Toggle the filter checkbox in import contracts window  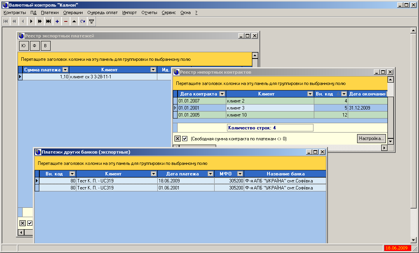185,138
